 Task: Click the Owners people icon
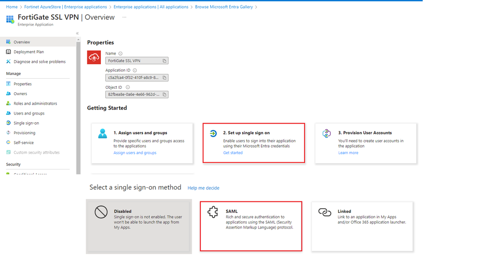tap(8, 94)
